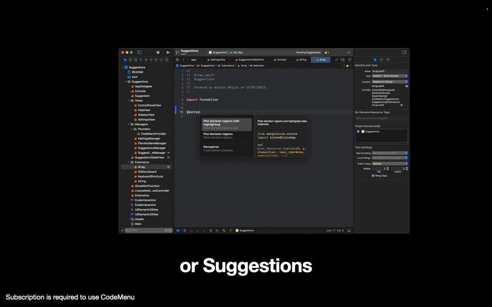
Task: Toggle the Wrap lines checkbox
Action: [373, 176]
